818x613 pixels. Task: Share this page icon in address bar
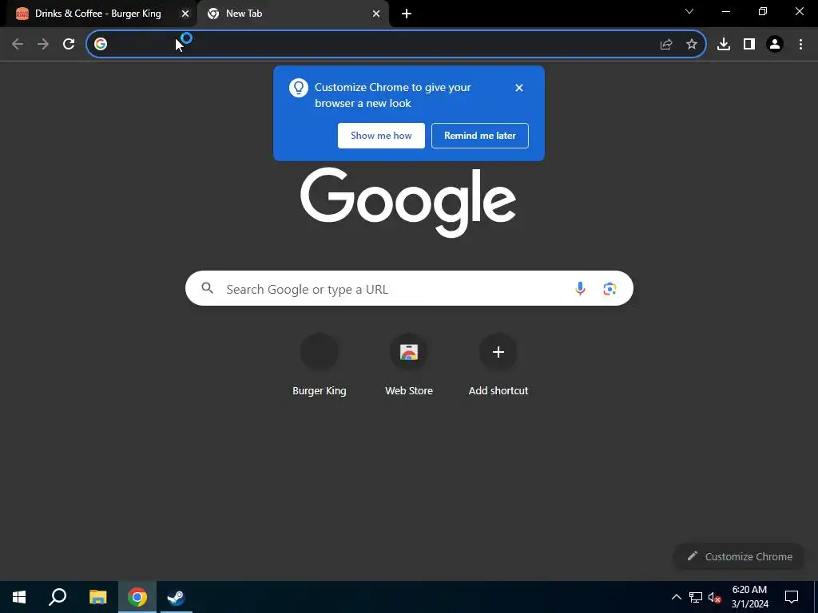[x=665, y=45]
